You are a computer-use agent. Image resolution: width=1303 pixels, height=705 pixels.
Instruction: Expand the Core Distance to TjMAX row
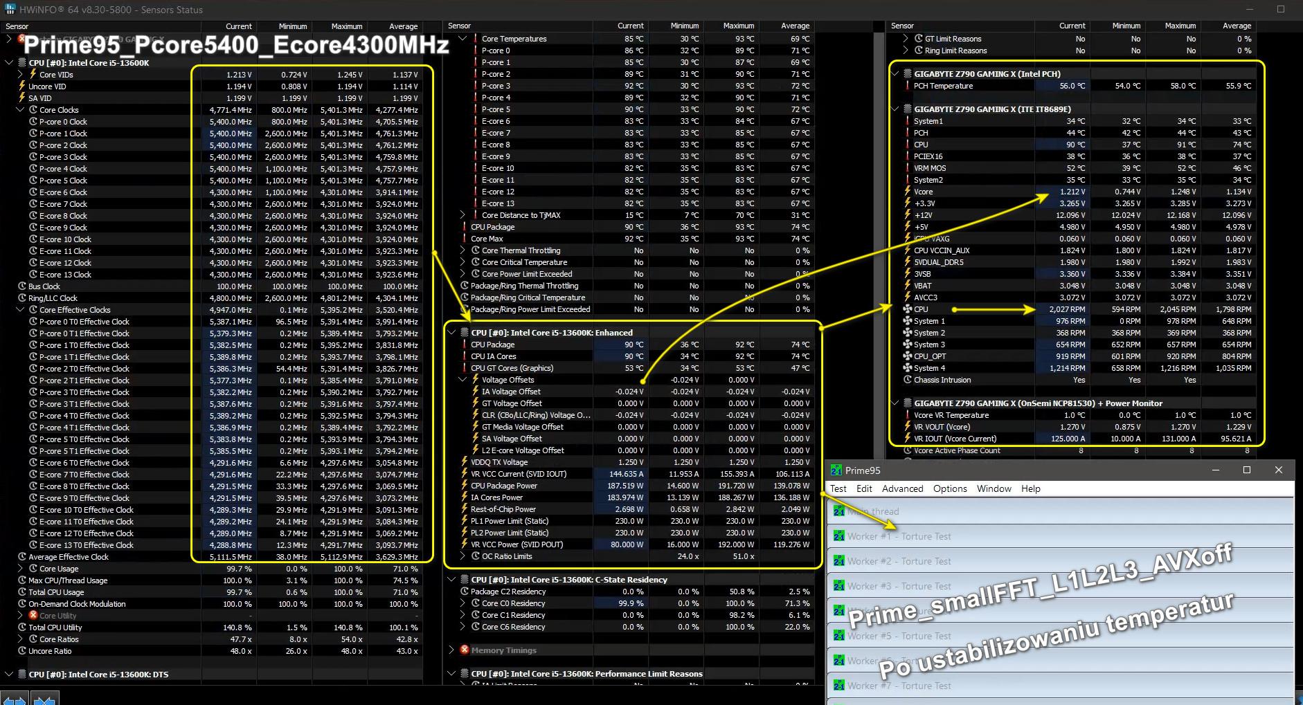[x=463, y=215]
